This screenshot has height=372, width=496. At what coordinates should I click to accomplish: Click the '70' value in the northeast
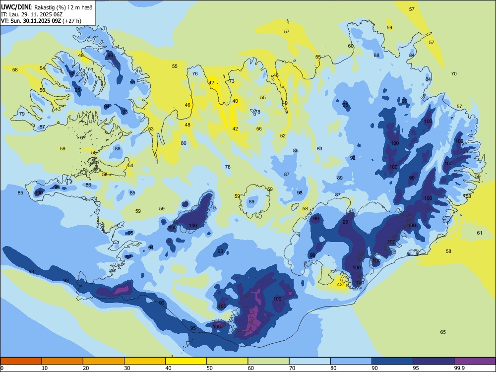(454, 74)
